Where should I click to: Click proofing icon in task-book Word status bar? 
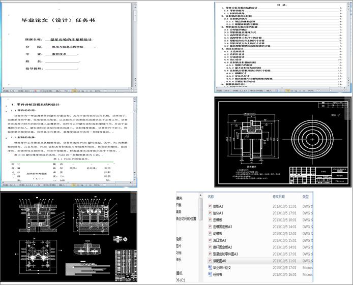click(35, 91)
